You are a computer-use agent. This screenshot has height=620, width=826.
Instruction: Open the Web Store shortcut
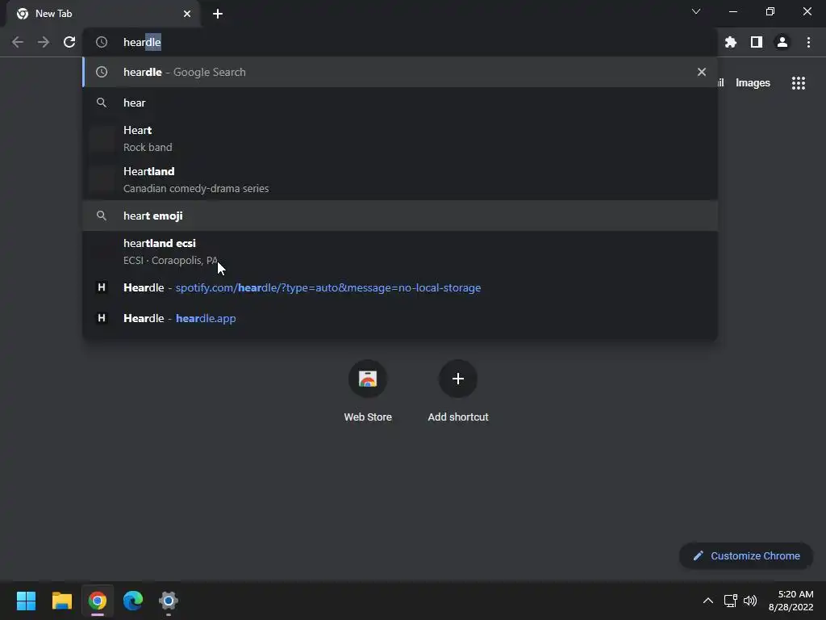click(368, 391)
